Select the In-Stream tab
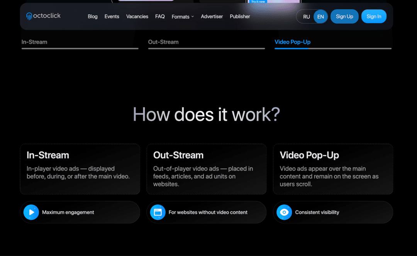Viewport: 417px width, 256px height. coord(80,44)
